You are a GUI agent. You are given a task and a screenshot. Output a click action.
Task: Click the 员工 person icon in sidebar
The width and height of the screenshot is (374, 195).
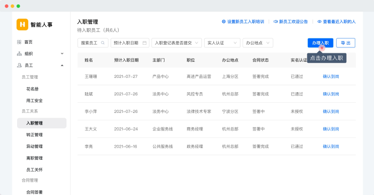coord(19,66)
